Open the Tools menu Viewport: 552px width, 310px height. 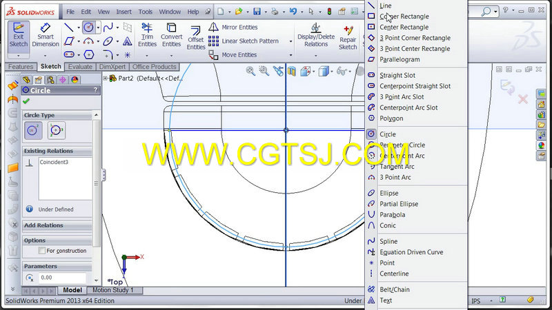[x=146, y=12]
